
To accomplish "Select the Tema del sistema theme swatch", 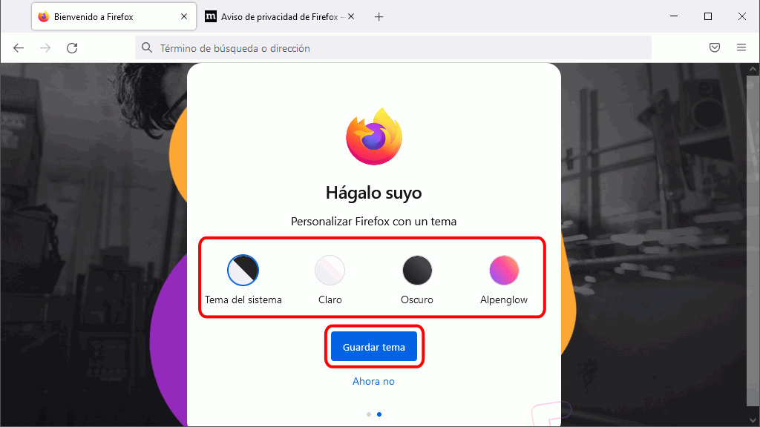I will click(x=243, y=270).
